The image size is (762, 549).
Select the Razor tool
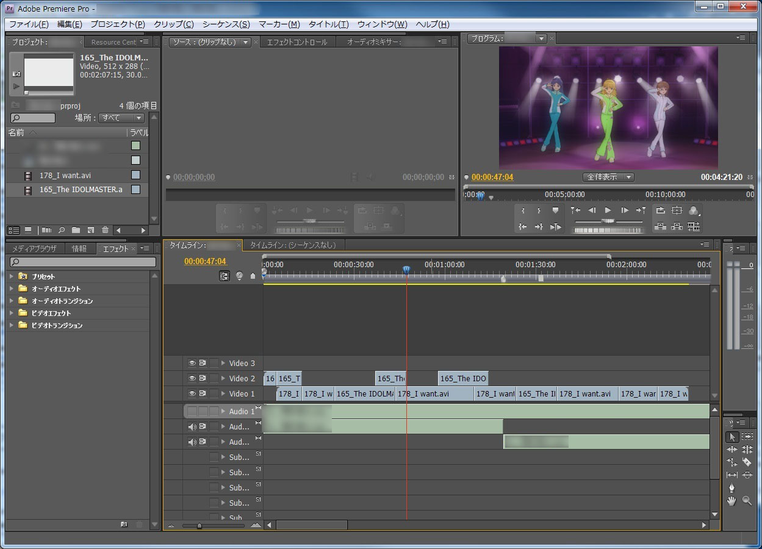[747, 462]
